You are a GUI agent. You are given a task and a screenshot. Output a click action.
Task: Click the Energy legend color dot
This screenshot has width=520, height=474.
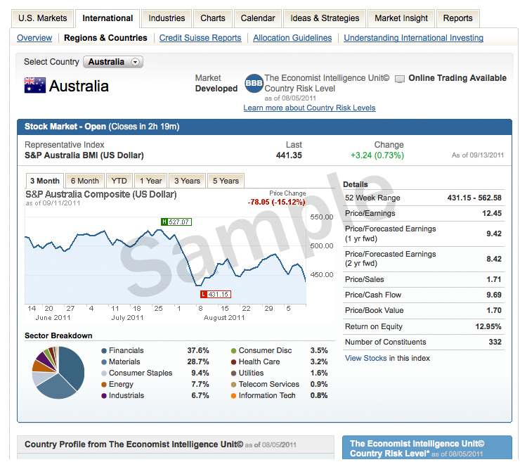[104, 385]
